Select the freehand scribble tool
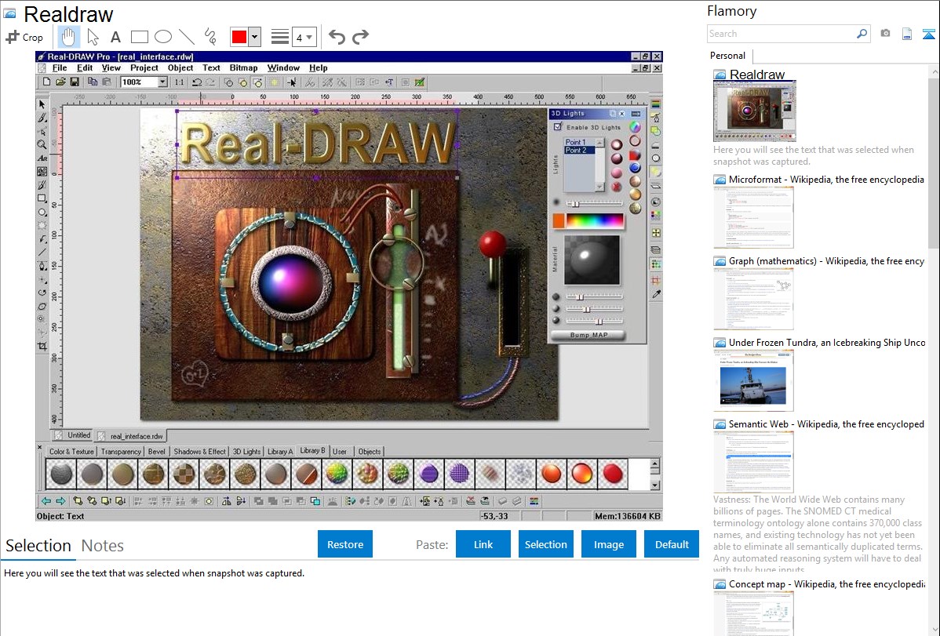The height and width of the screenshot is (636, 940). pyautogui.click(x=210, y=37)
